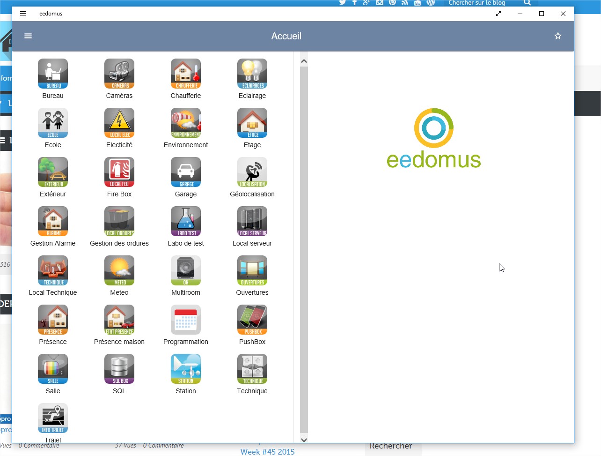Open the Pinterest icon in blog window
Screen dimensions: 601x456
392,3
